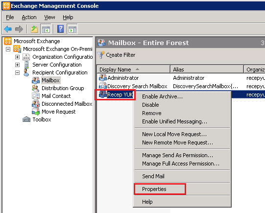
Task: Expand the Server Configuration node
Action: (17, 65)
